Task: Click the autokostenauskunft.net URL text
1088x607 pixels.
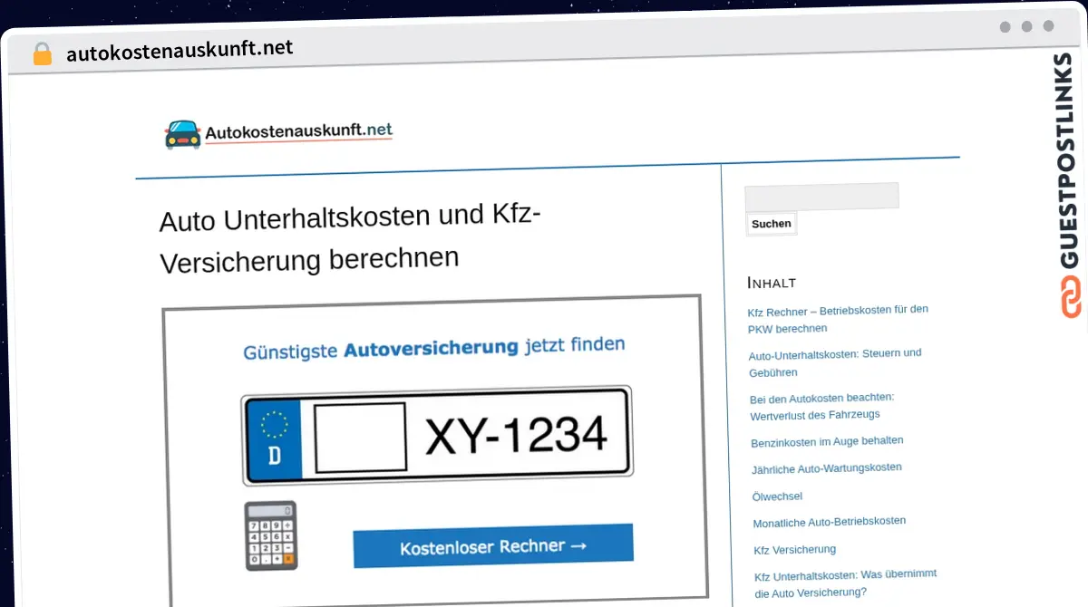Action: click(x=180, y=49)
